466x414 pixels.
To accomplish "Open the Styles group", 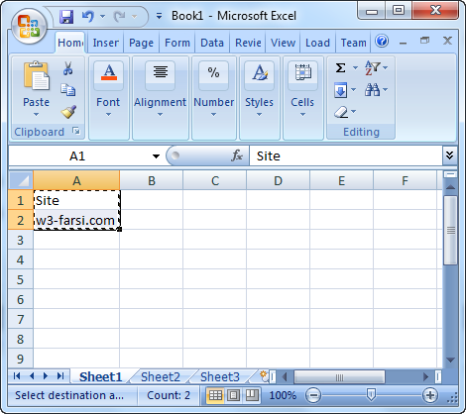I will (x=260, y=98).
